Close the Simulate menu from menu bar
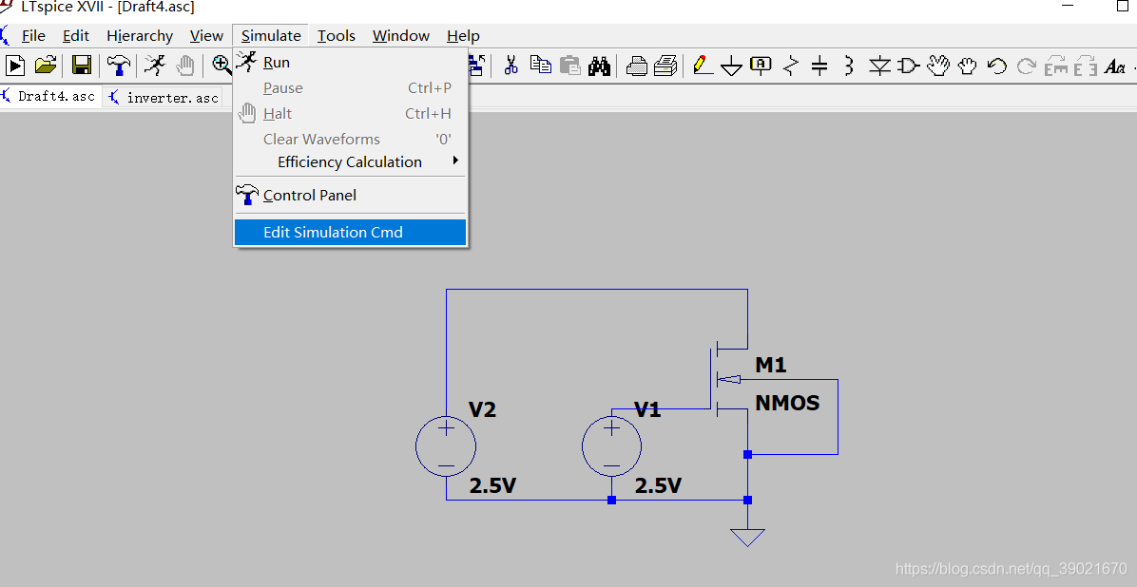Viewport: 1137px width, 587px height. pos(271,35)
